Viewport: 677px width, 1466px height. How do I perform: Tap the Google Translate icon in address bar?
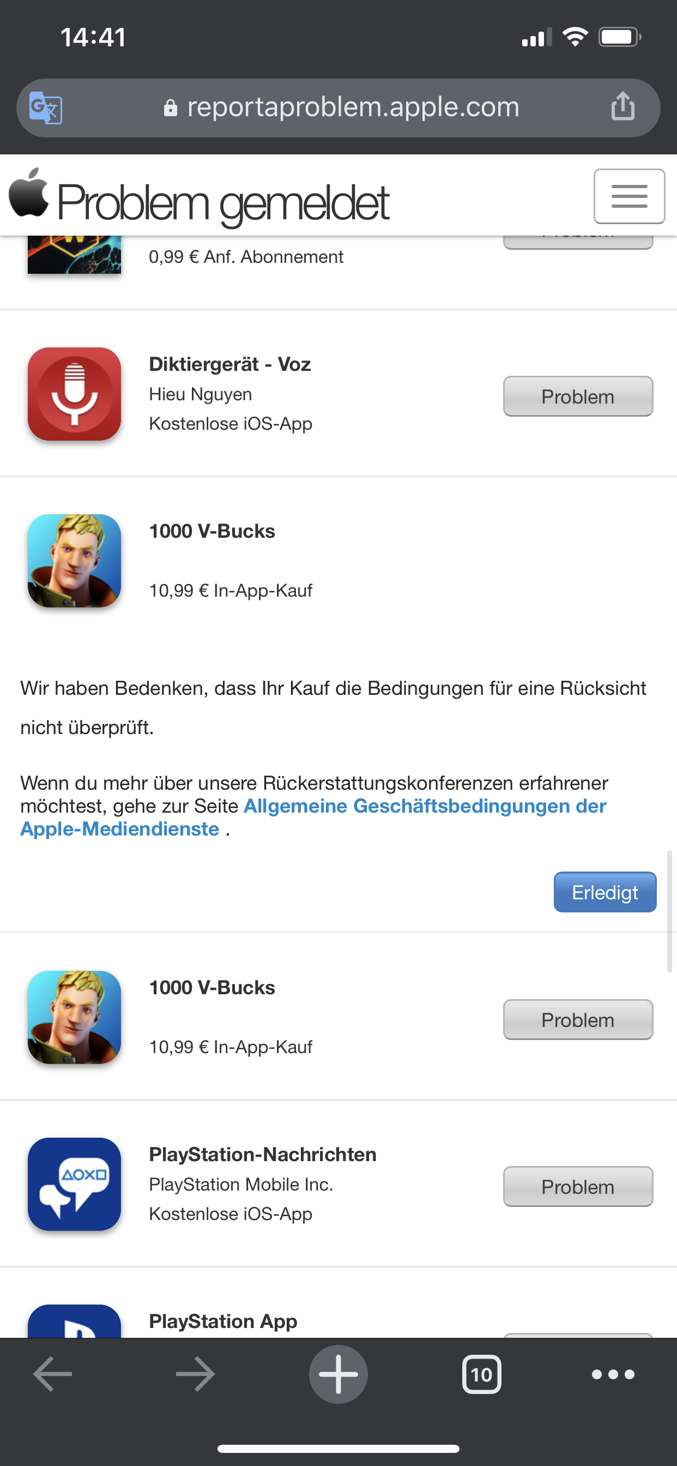[x=45, y=107]
